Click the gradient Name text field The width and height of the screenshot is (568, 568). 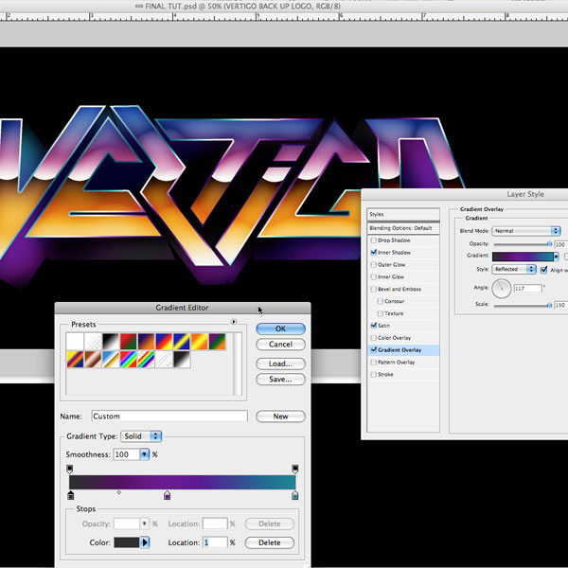click(x=169, y=417)
